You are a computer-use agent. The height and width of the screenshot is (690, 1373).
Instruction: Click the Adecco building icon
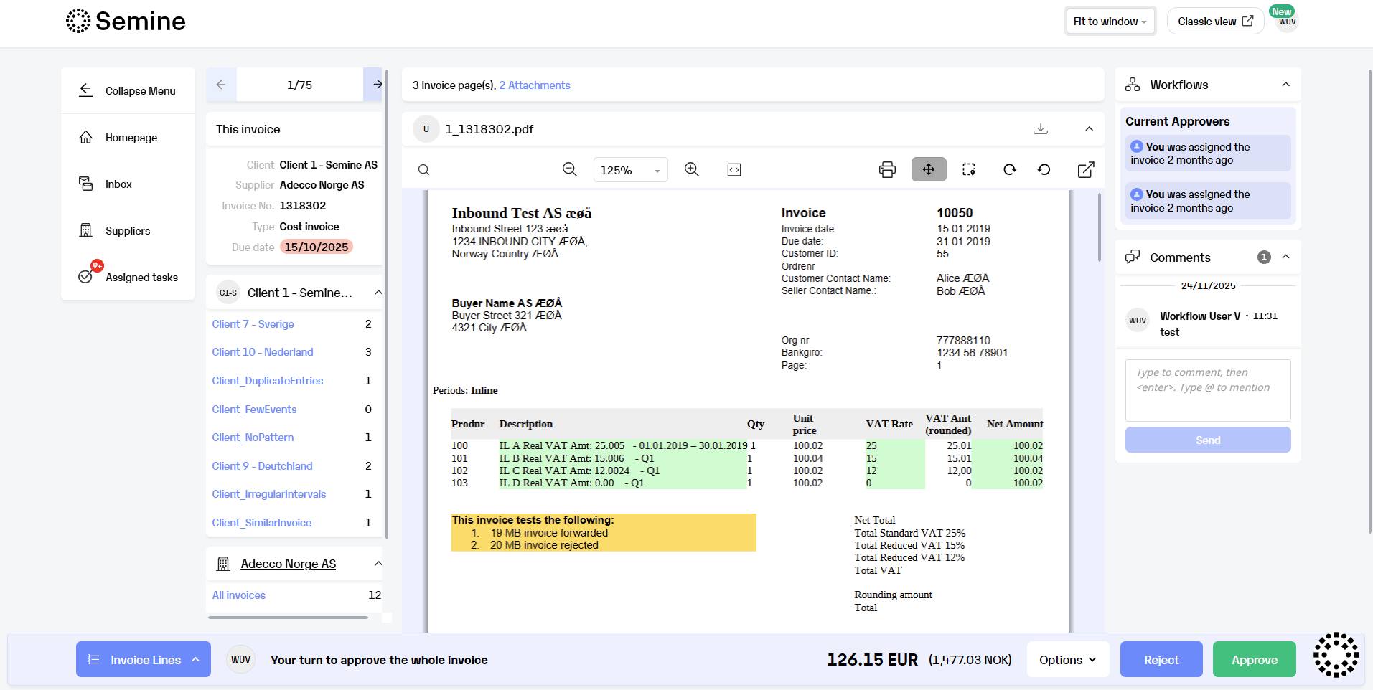[223, 564]
